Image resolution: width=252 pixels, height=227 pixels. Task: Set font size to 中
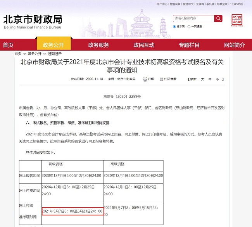pyautogui.click(x=210, y=79)
